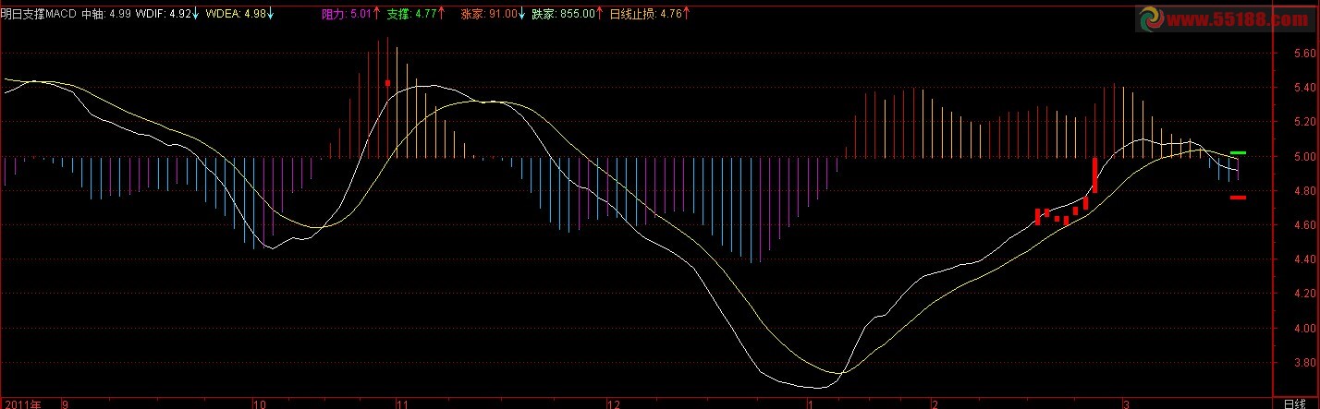This screenshot has width=1320, height=409.
Task: Click the 3.80 price scale label
Action: click(1305, 363)
